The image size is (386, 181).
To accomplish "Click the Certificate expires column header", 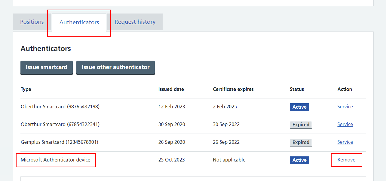I will 233,89.
